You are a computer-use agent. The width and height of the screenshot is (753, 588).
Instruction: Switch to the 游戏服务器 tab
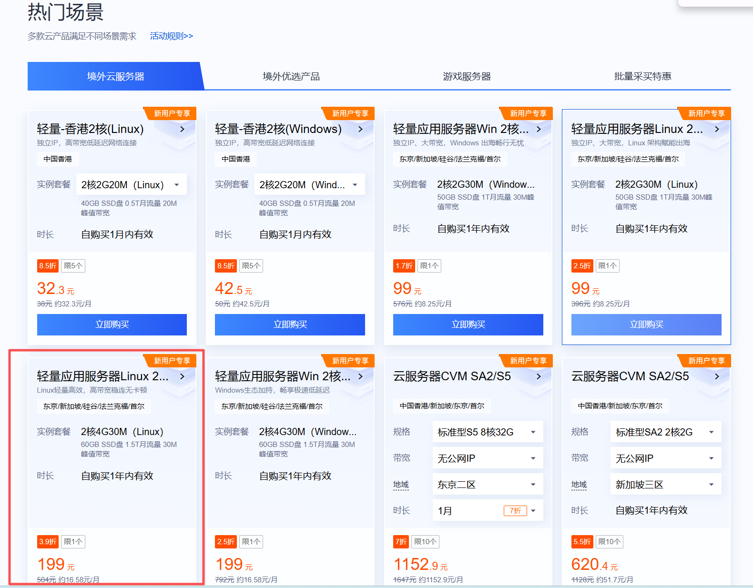pyautogui.click(x=467, y=76)
